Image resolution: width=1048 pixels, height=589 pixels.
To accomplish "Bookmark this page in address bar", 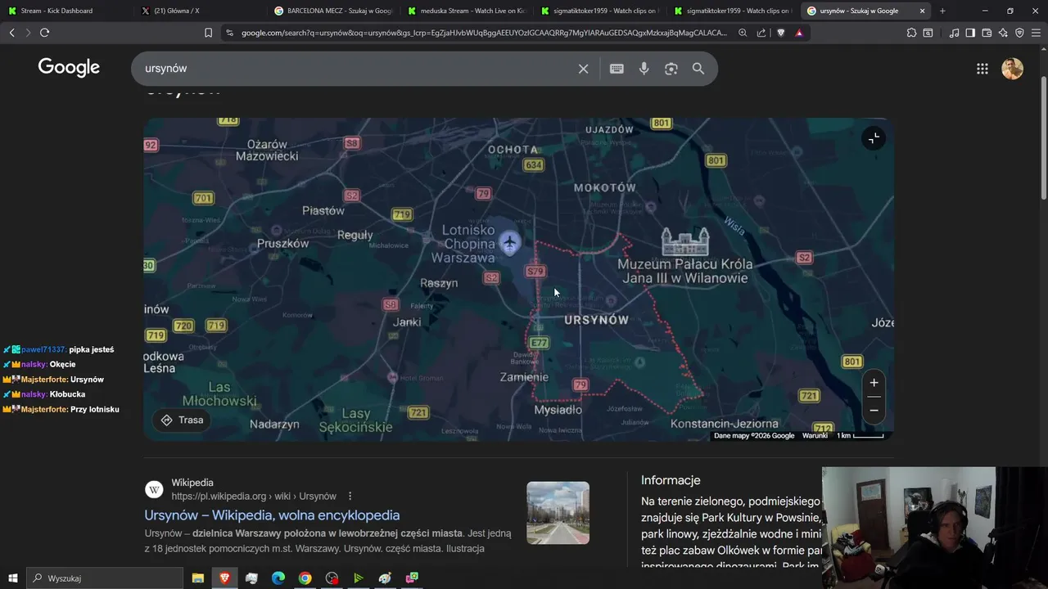I will (x=208, y=33).
